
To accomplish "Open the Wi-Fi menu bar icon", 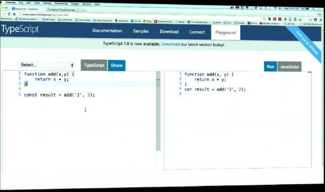I will click(276, 8).
